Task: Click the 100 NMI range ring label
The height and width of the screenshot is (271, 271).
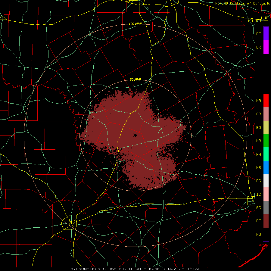Action: coord(135,24)
